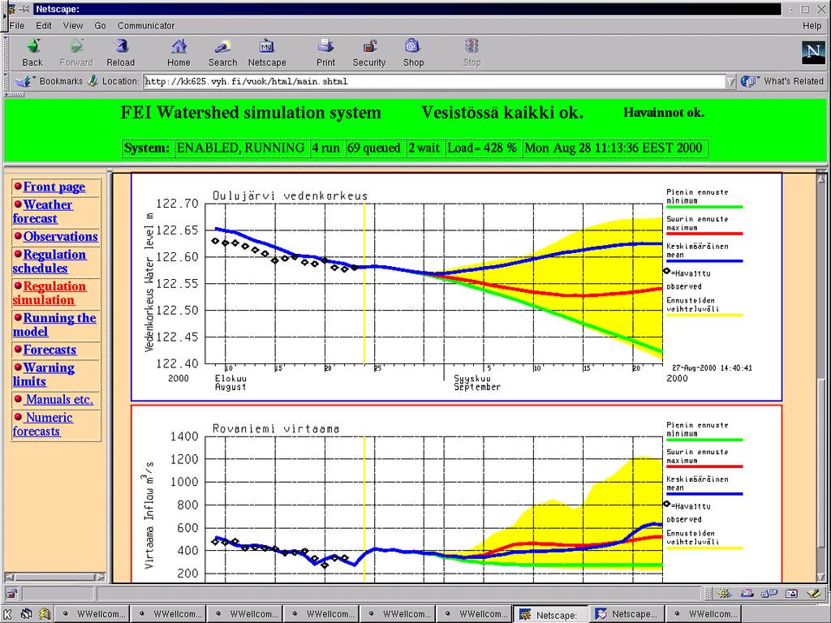
Task: Open Search from the toolbar
Action: pos(222,46)
